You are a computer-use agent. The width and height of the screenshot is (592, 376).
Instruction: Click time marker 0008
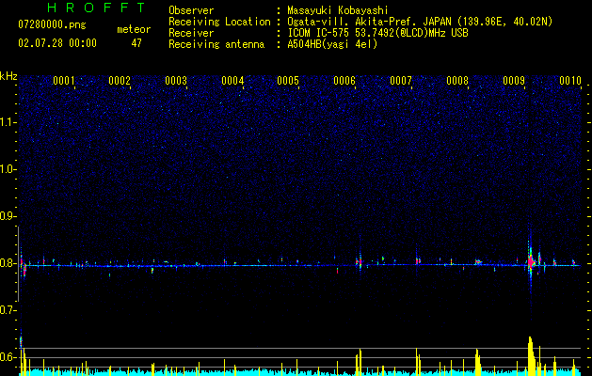point(457,81)
